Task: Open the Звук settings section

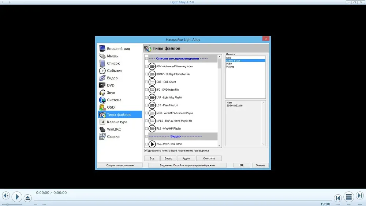Action: tap(120, 93)
